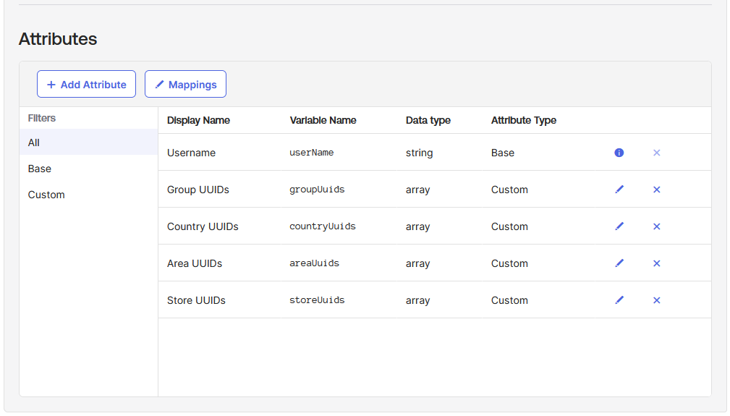This screenshot has height=416, width=730.
Task: Click the delete X in Username row
Action: coord(656,153)
